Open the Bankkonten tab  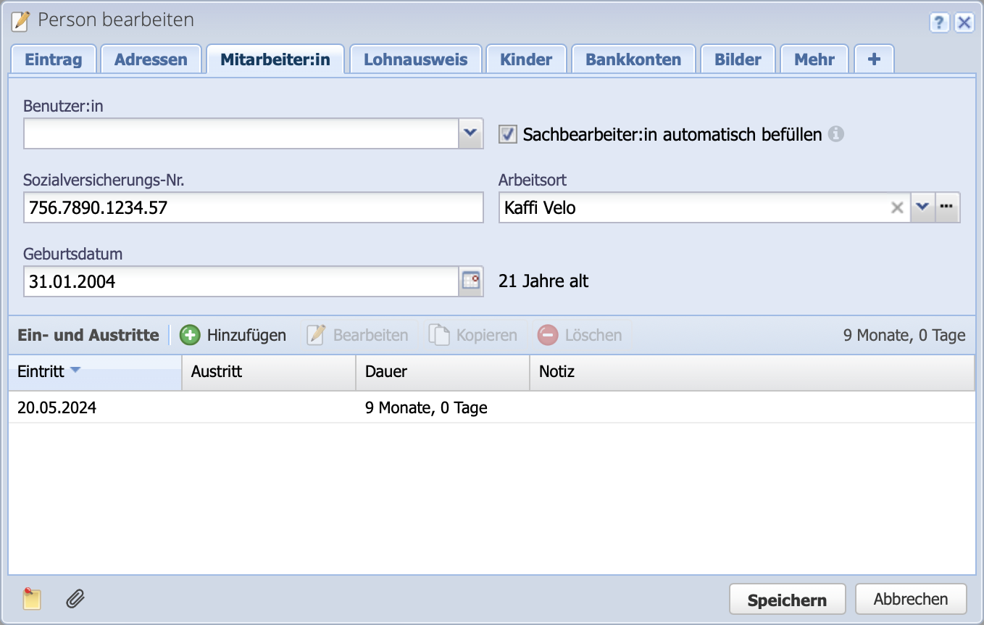(x=633, y=59)
